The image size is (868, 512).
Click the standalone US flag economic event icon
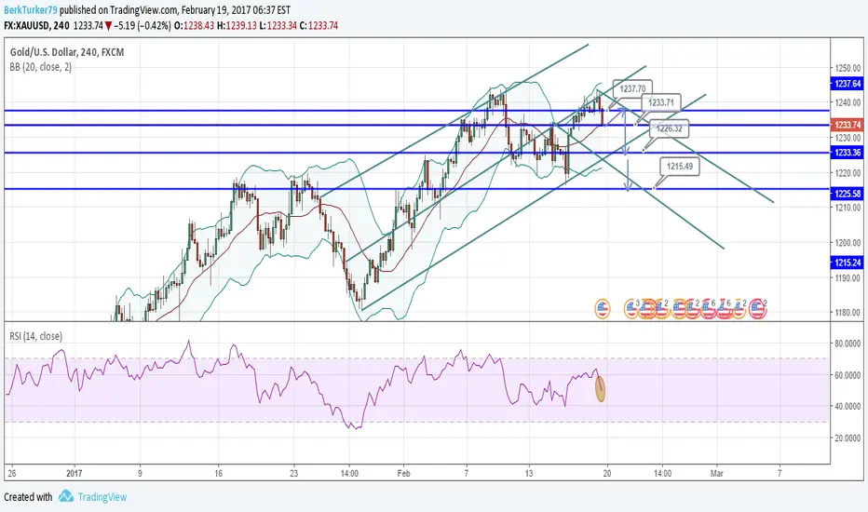tap(603, 309)
